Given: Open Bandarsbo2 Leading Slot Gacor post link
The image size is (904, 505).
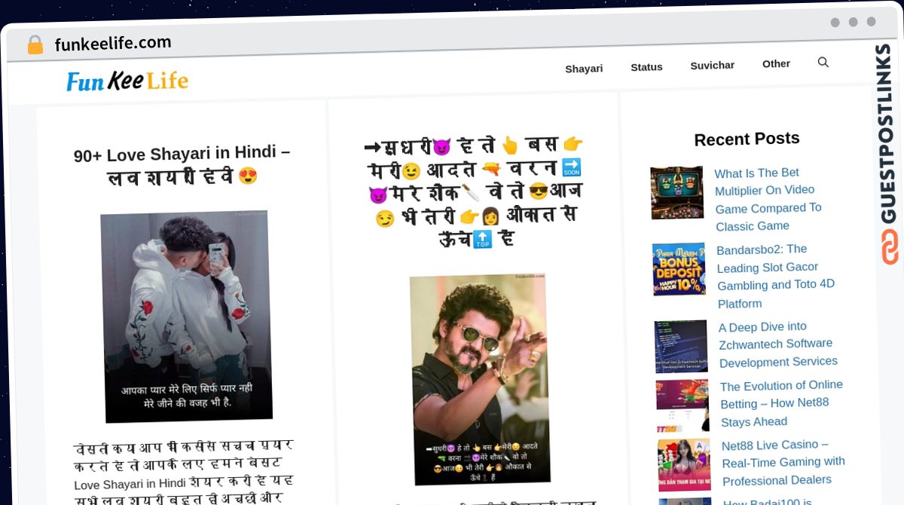Looking at the screenshot, I should (x=775, y=276).
